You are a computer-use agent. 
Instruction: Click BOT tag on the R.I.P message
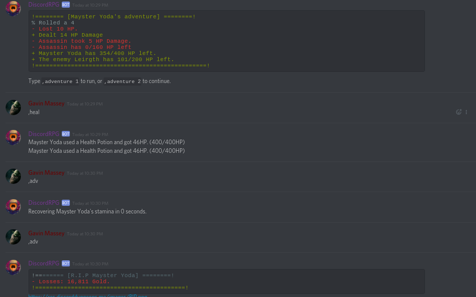[x=66, y=263]
